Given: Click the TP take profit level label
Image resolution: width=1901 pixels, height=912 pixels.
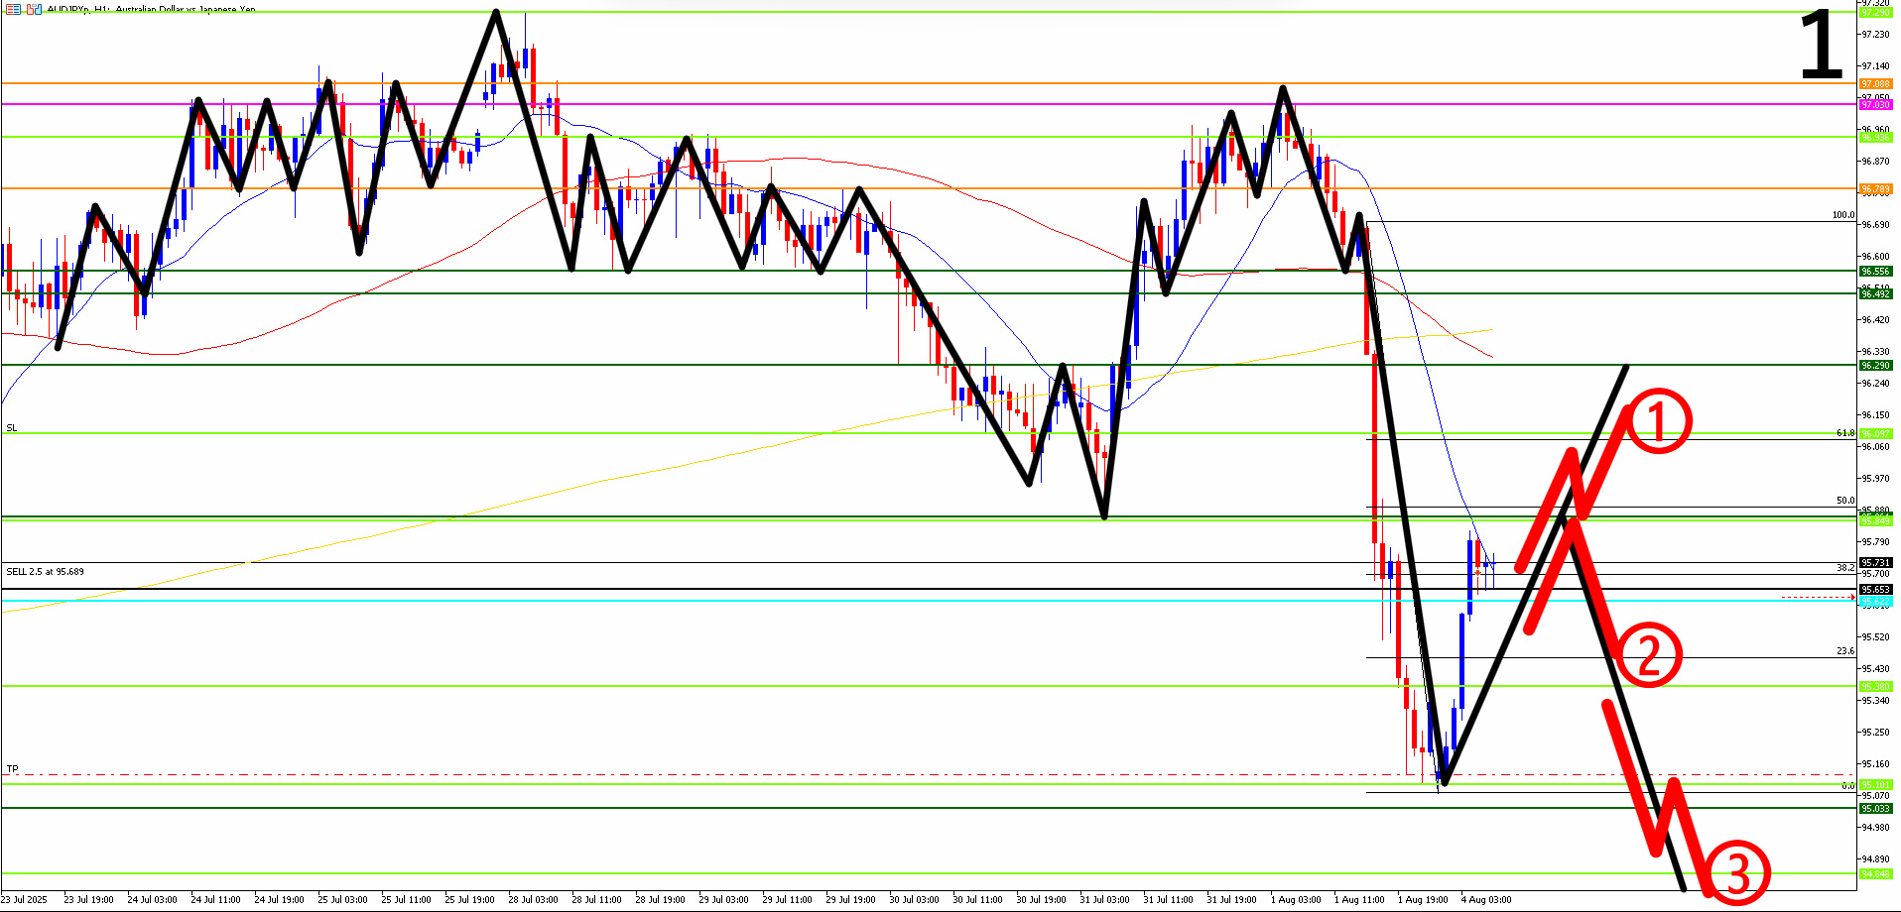Looking at the screenshot, I should 12,769.
